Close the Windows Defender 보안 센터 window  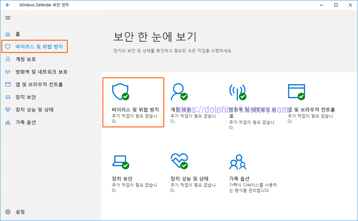[x=351, y=5]
